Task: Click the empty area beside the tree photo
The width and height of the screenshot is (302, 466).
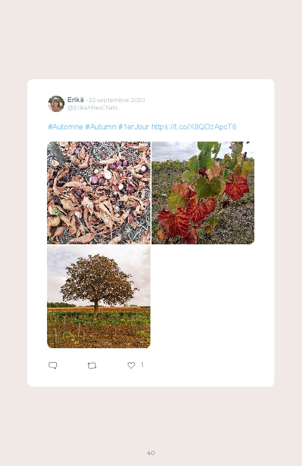Action: (x=203, y=297)
